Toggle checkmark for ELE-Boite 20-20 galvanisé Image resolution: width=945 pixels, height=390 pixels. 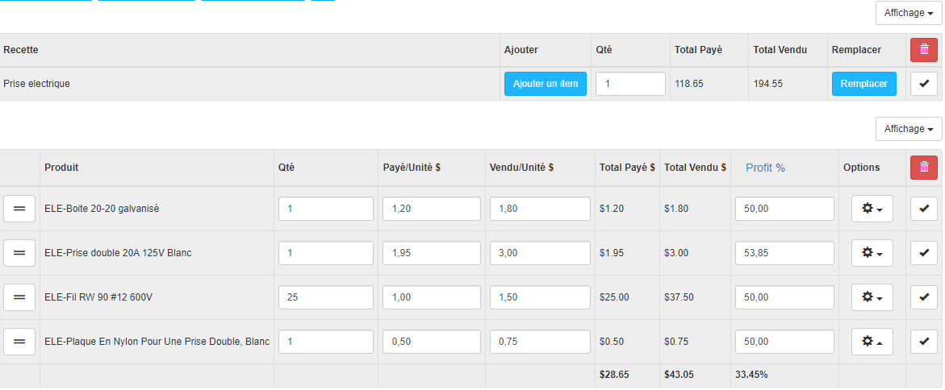(x=923, y=209)
